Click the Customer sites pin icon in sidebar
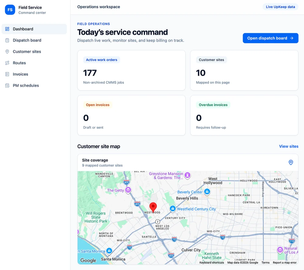Screen dimensions: 304x270 pyautogui.click(x=7, y=52)
